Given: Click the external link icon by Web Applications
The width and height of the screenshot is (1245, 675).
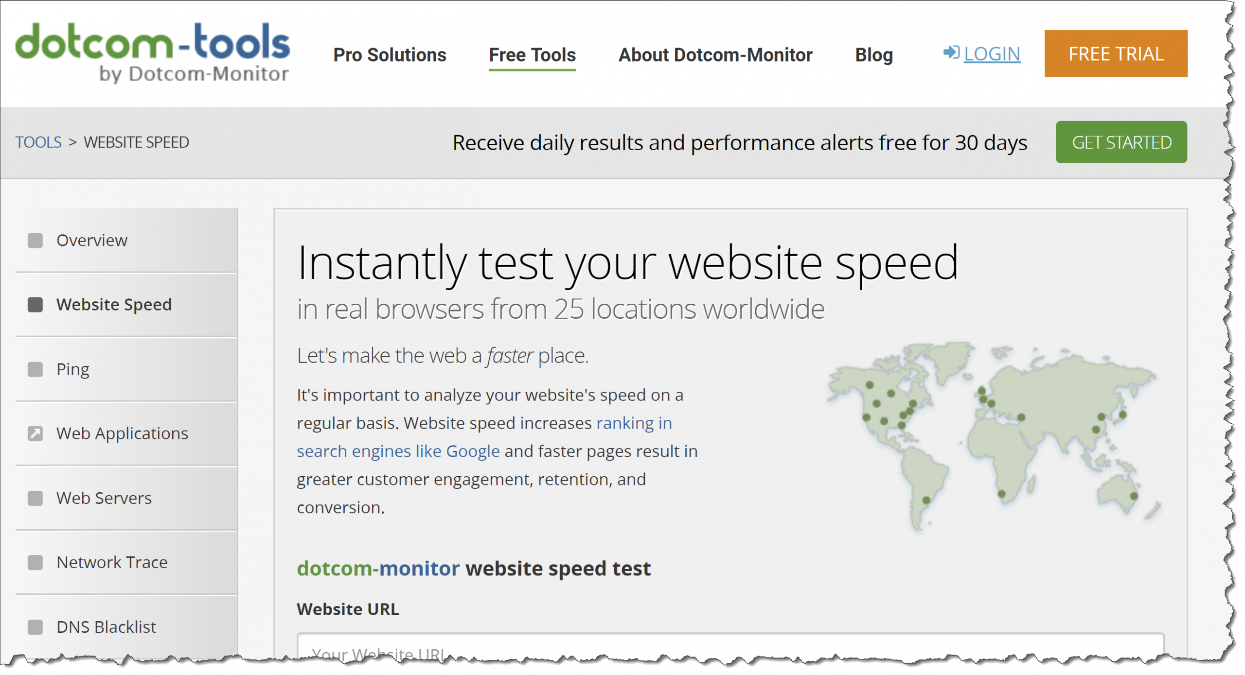Looking at the screenshot, I should click(35, 433).
